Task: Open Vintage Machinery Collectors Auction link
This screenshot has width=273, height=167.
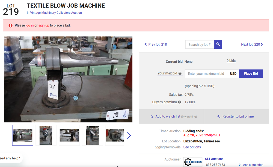Action: point(56,13)
